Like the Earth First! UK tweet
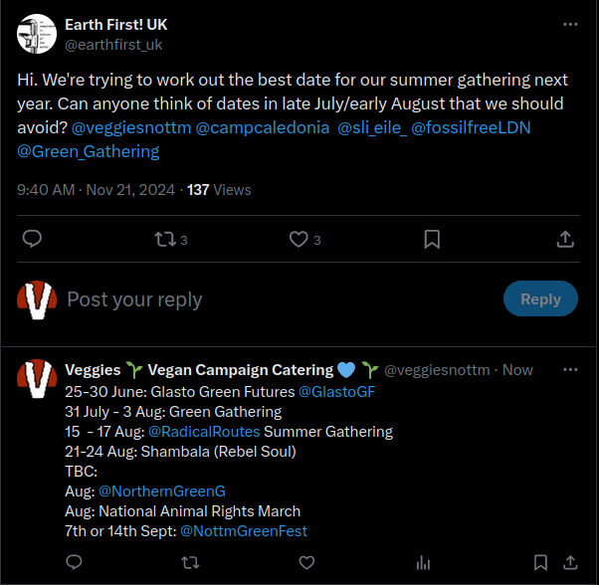The height and width of the screenshot is (585, 599). pyautogui.click(x=304, y=240)
